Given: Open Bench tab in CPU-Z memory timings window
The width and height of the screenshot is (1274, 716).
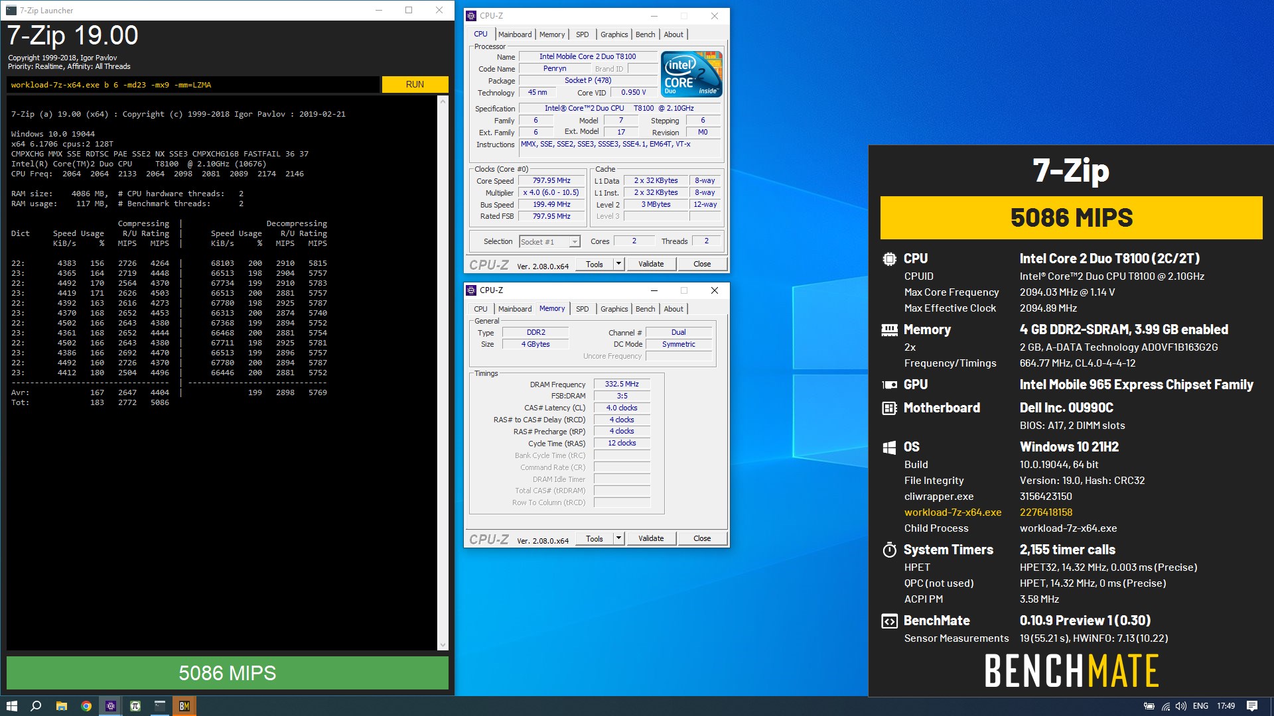Looking at the screenshot, I should [x=645, y=309].
